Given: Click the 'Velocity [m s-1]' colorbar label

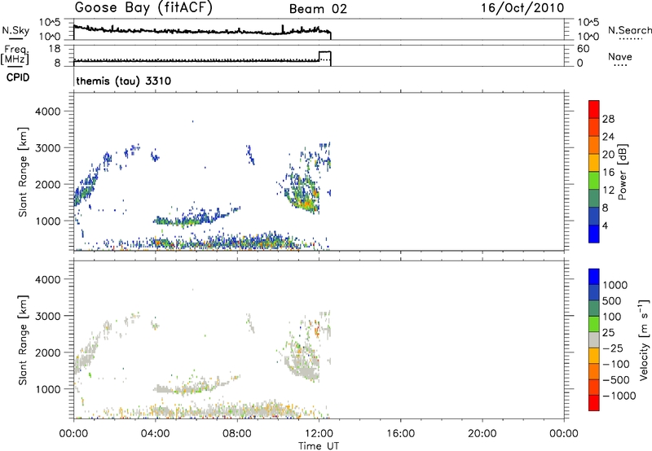Looking at the screenshot, I should [644, 339].
